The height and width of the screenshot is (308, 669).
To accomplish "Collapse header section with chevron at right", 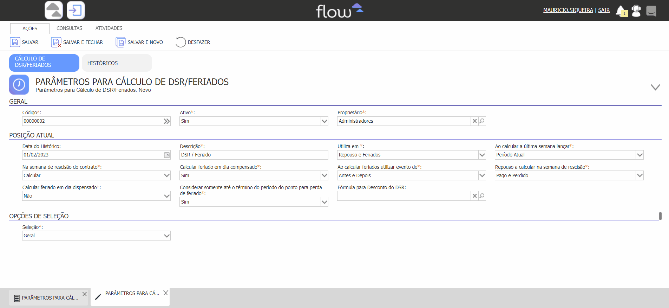I will tap(655, 87).
